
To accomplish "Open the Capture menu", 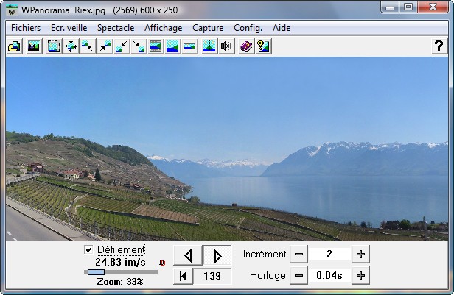I will click(208, 28).
